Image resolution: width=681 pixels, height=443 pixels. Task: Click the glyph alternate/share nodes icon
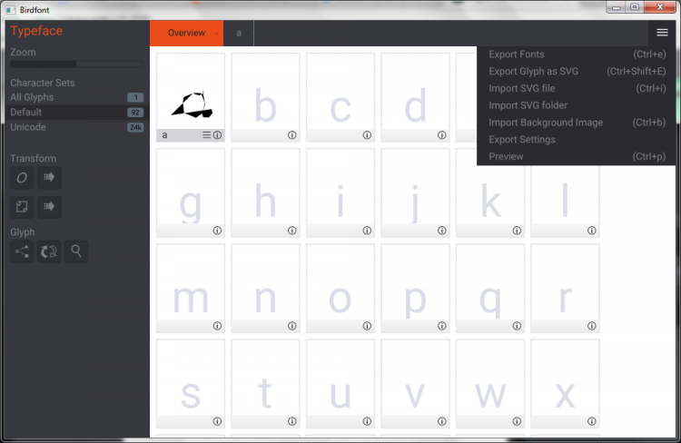(x=22, y=251)
